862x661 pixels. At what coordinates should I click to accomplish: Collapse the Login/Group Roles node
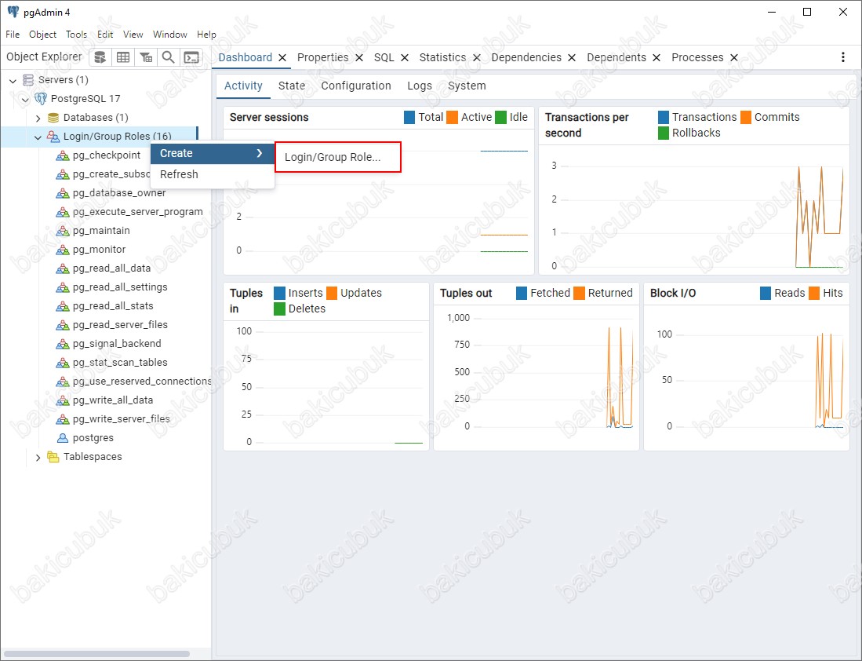tap(38, 137)
